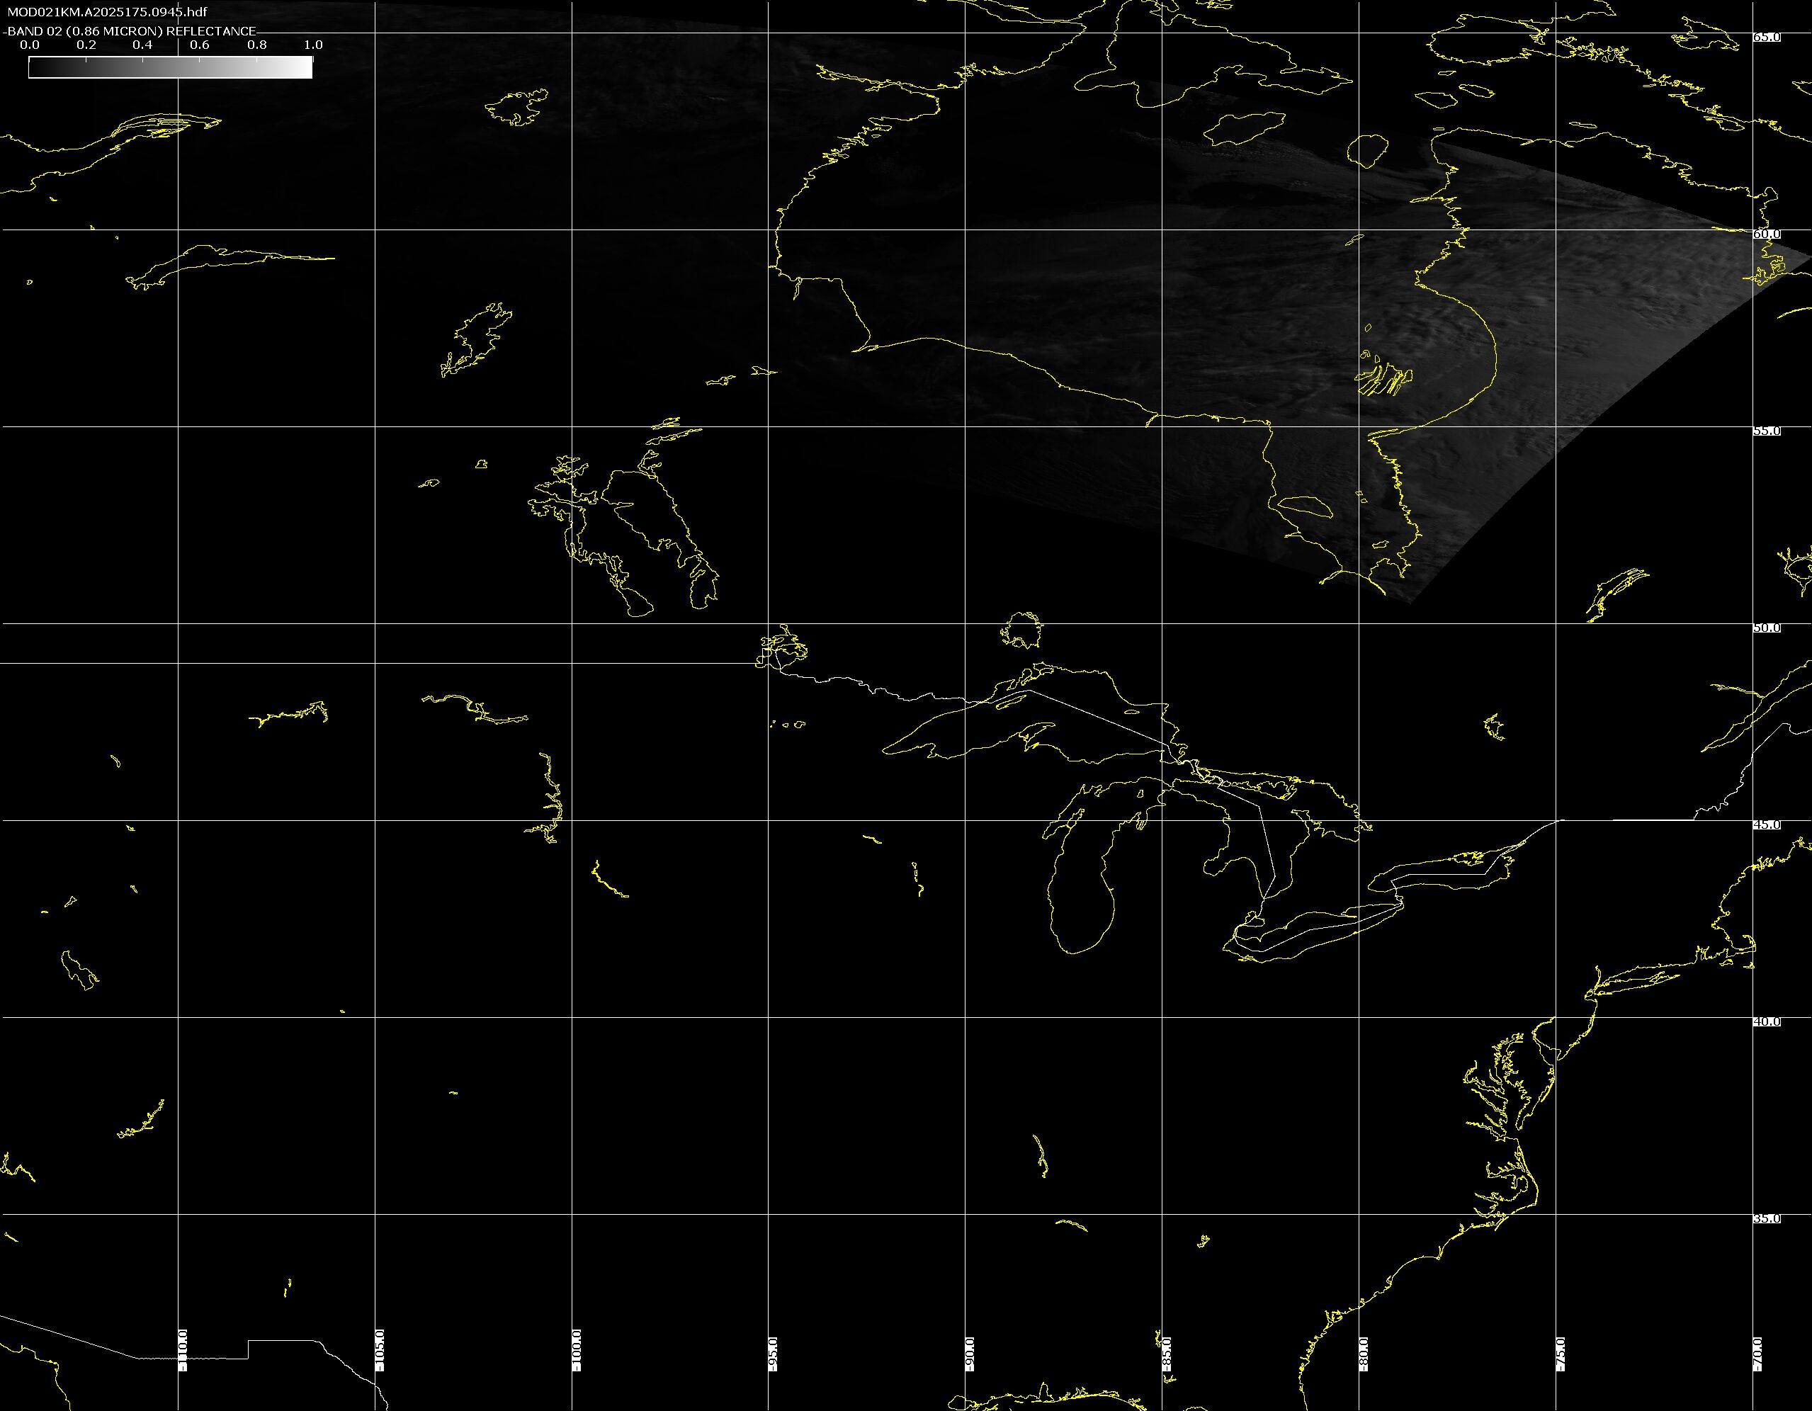Click the 0.0 tick label above the color bar

(x=30, y=45)
